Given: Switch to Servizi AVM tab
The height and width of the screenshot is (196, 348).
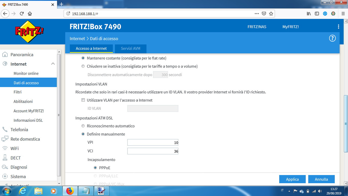Looking at the screenshot, I should click(131, 48).
